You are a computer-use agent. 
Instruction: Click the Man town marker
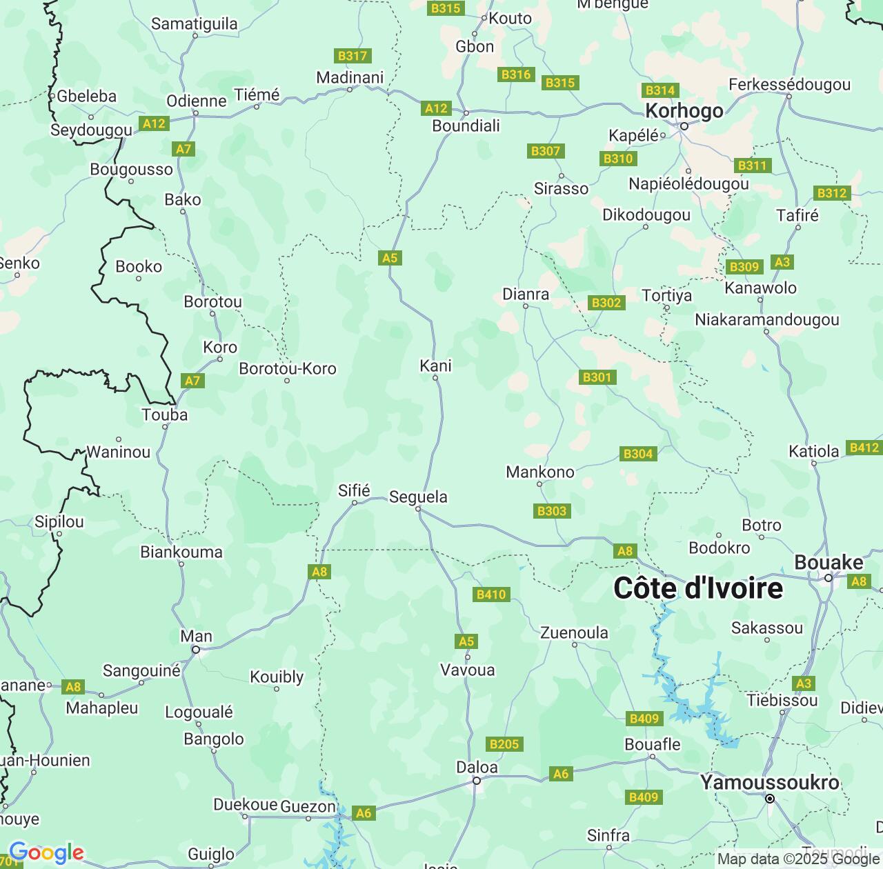tap(196, 650)
